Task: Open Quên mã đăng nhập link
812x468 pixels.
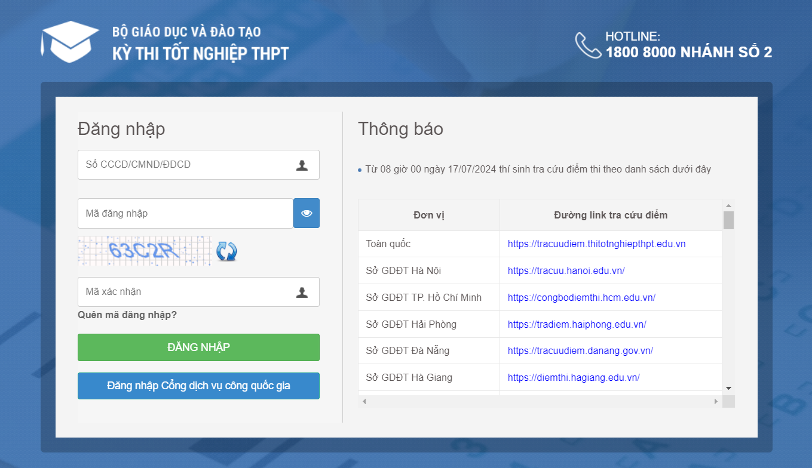Action: [x=127, y=315]
